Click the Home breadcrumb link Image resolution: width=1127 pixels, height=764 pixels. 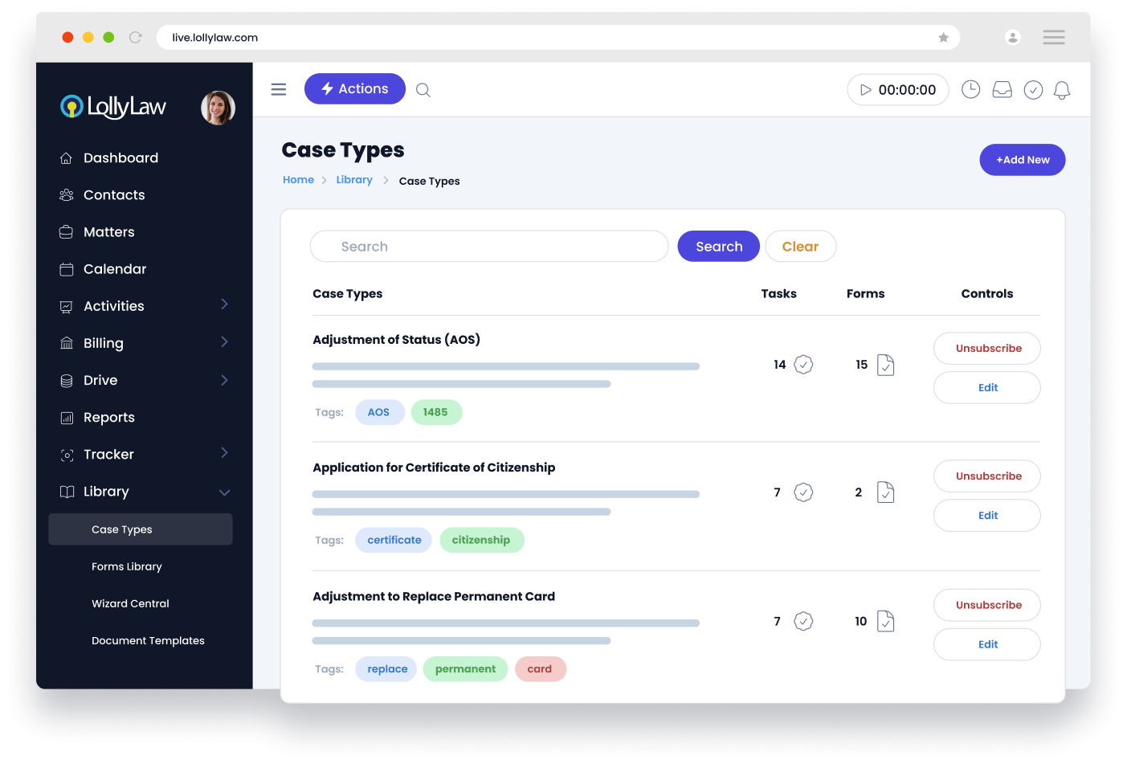coord(298,180)
